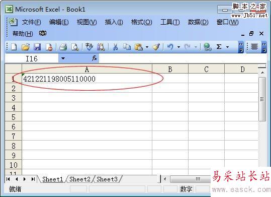Save the workbook with the floppy icon
Image resolution: width=271 pixels, height=197 pixels.
pyautogui.click(x=37, y=47)
